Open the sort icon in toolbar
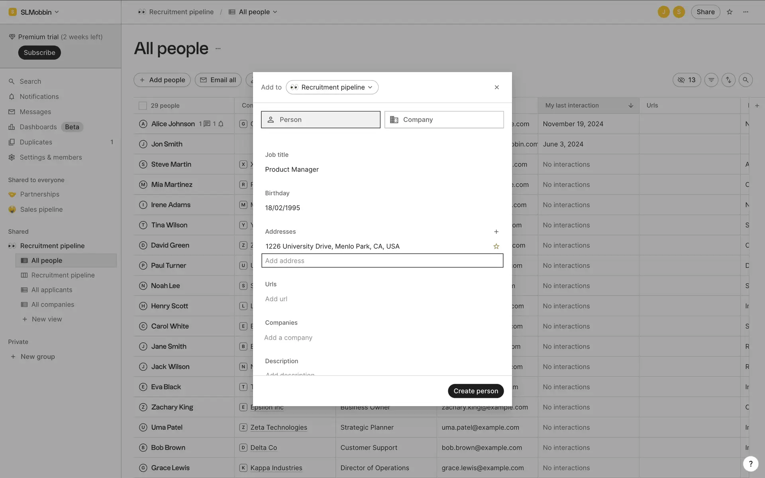 click(x=728, y=80)
